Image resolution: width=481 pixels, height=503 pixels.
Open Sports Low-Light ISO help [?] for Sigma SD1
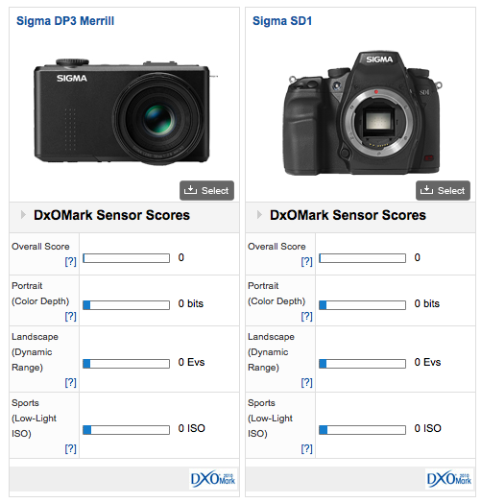(307, 448)
